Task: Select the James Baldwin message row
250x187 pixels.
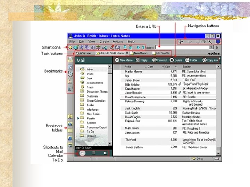Action: coord(168,147)
